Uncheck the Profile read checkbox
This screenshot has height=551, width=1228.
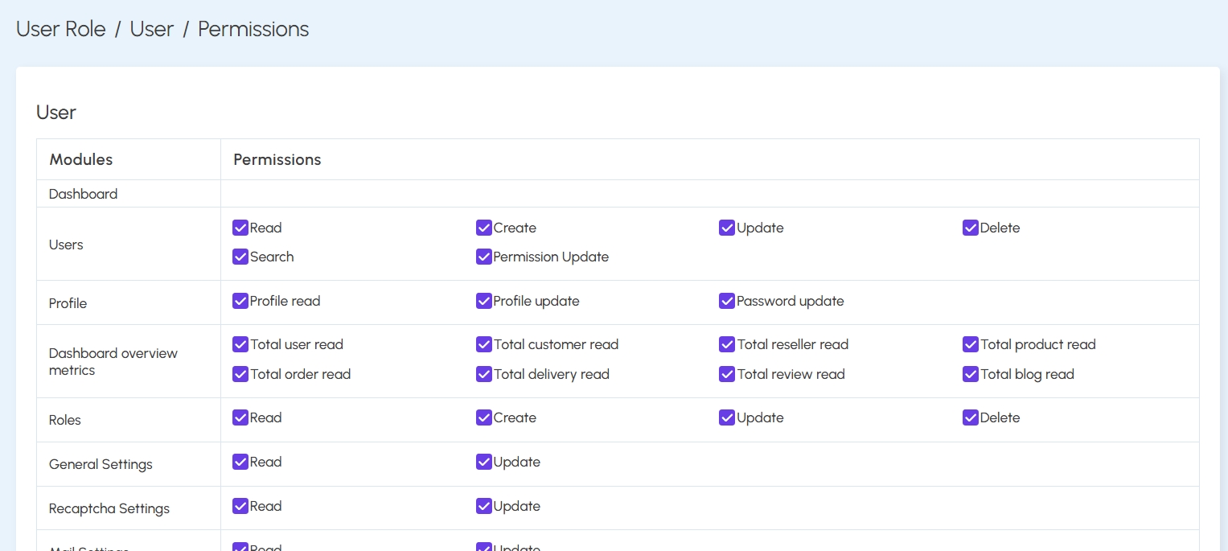(x=240, y=301)
